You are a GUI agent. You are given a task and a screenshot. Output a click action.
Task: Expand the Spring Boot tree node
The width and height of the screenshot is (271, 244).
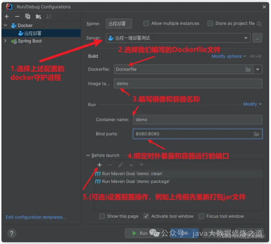click(x=6, y=41)
